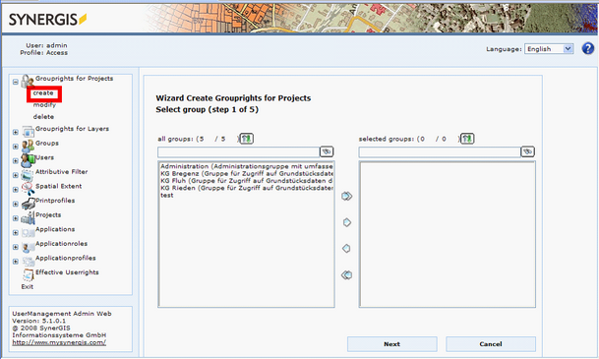This screenshot has width=599, height=359.
Task: Click sort icon next to selected groups count
Action: [467, 139]
